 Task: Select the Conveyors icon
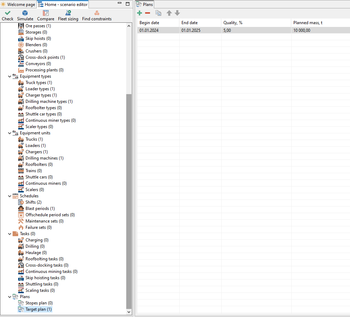click(x=21, y=64)
